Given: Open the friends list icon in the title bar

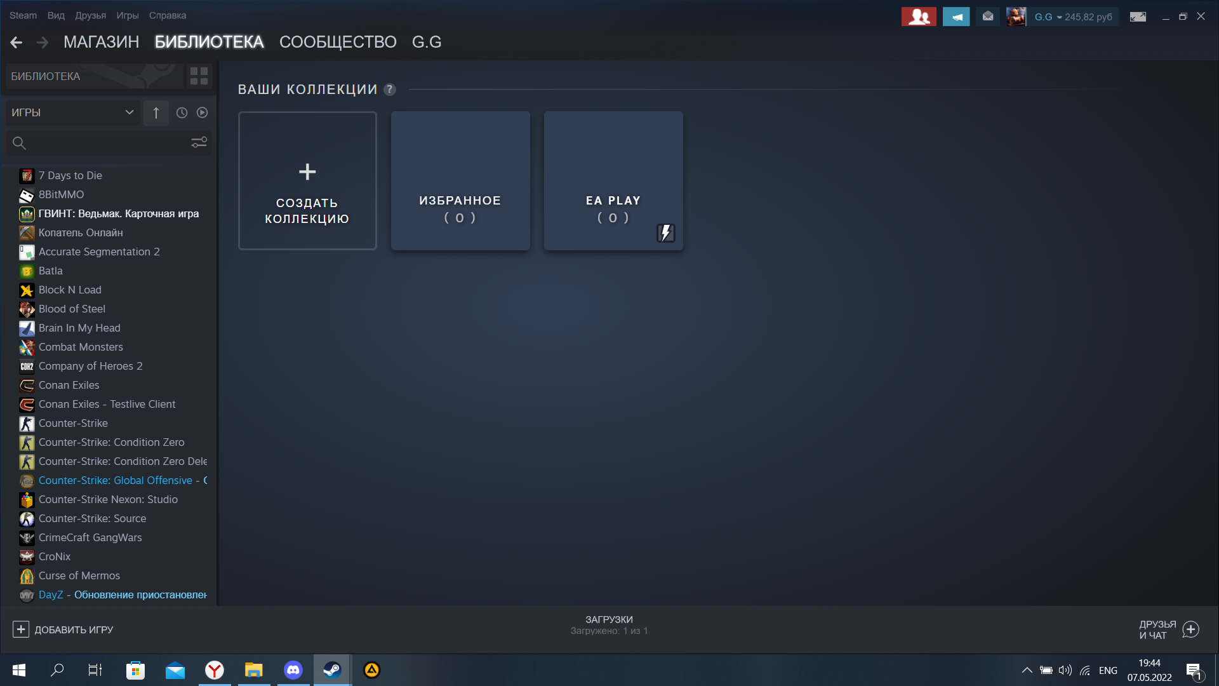Looking at the screenshot, I should pos(919,17).
